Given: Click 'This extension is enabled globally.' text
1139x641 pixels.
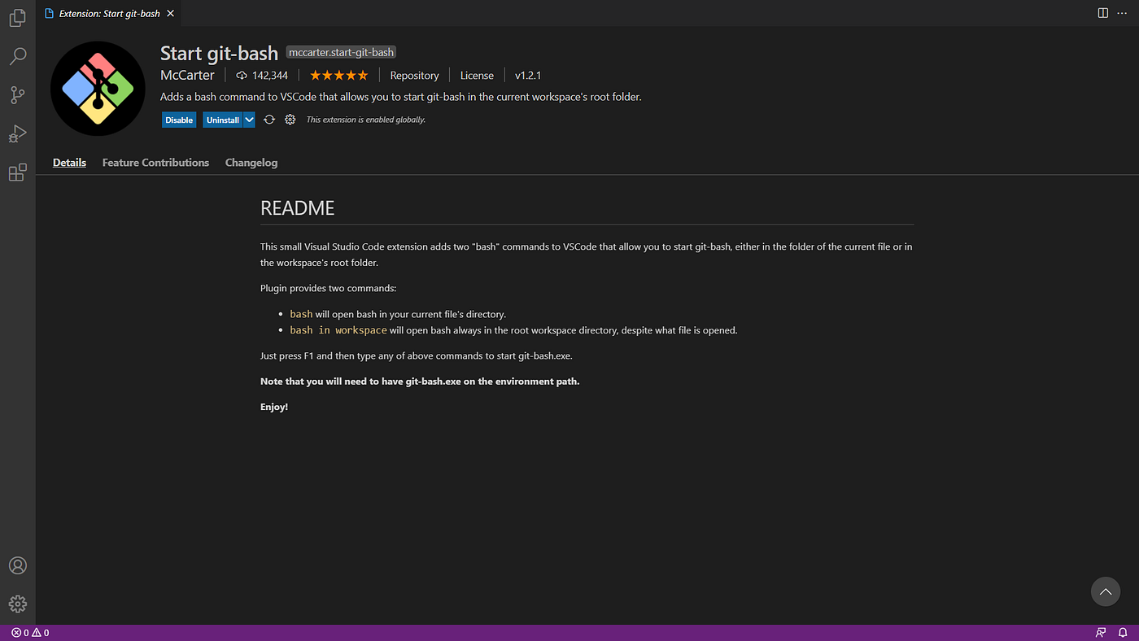Looking at the screenshot, I should 365,120.
